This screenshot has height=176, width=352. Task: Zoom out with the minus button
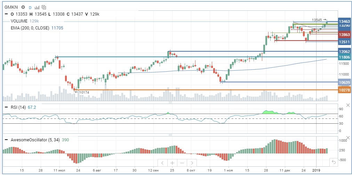pyautogui.click(x=182, y=163)
